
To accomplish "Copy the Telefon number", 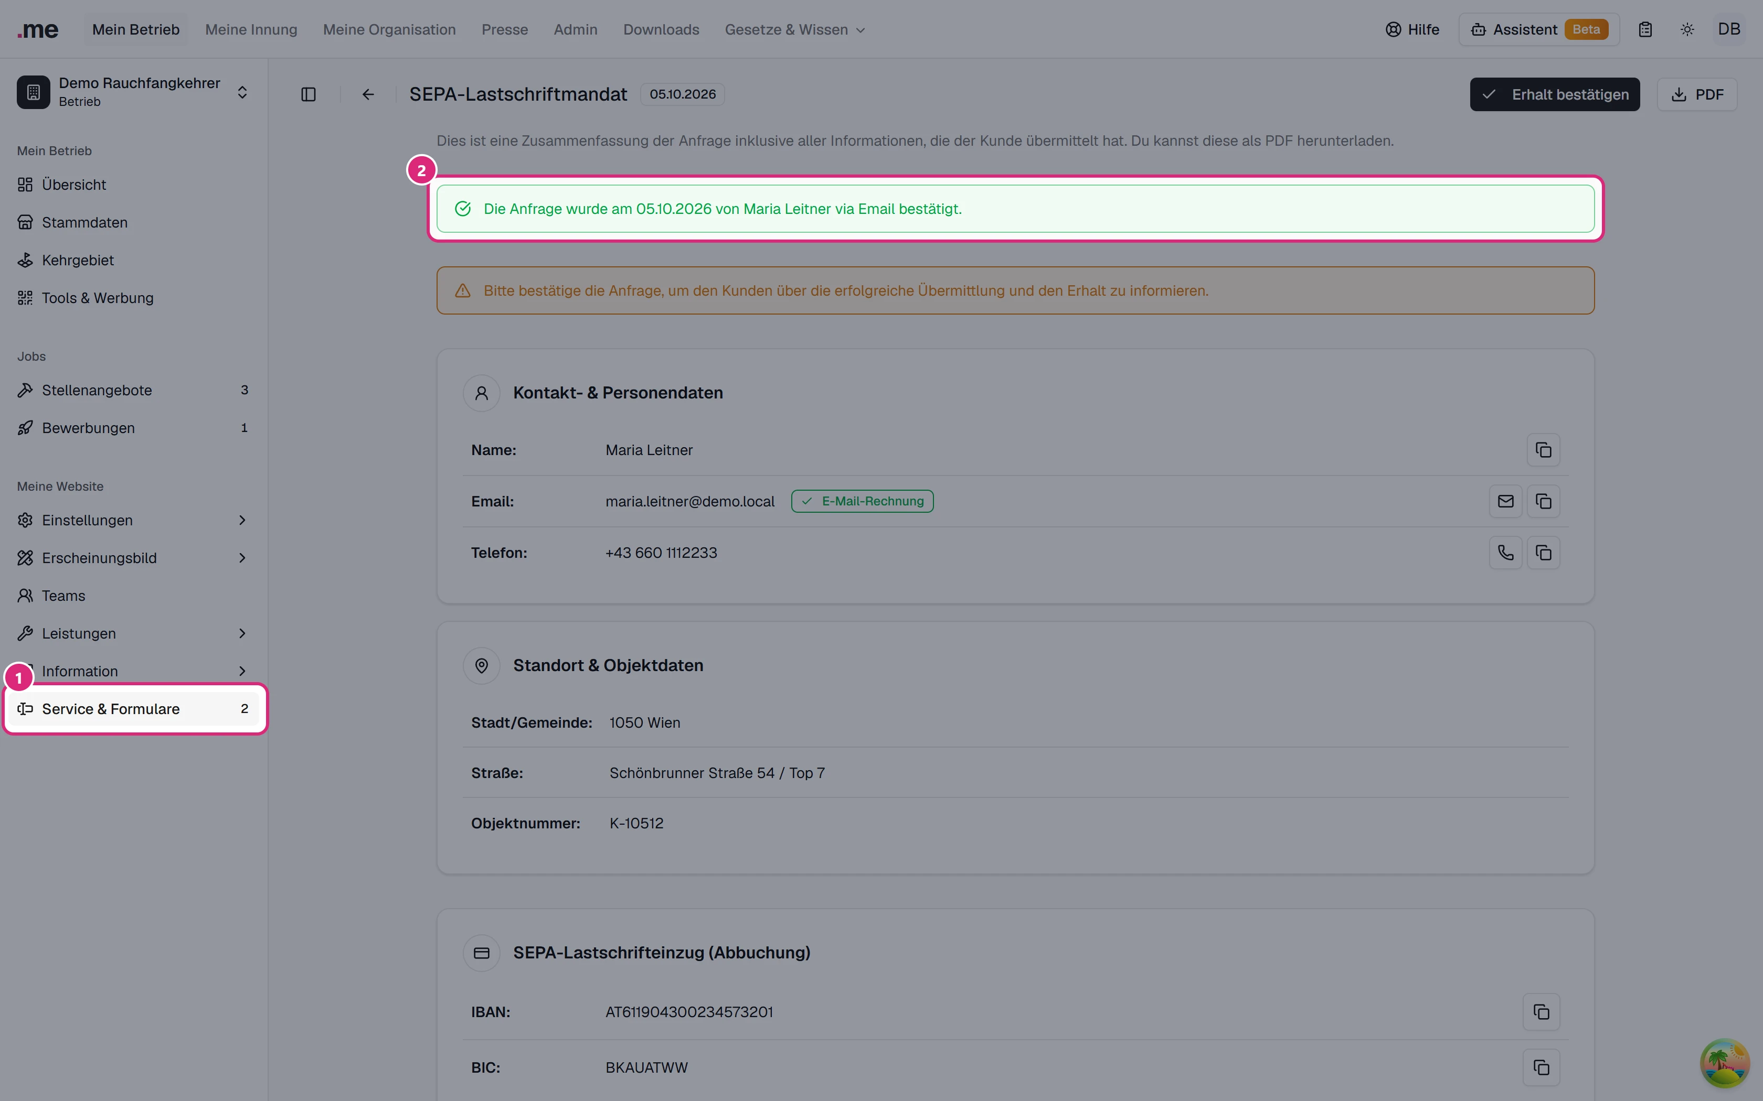I will coord(1543,553).
